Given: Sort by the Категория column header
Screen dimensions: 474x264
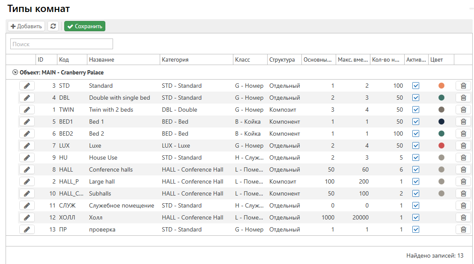Looking at the screenshot, I should click(x=175, y=60).
